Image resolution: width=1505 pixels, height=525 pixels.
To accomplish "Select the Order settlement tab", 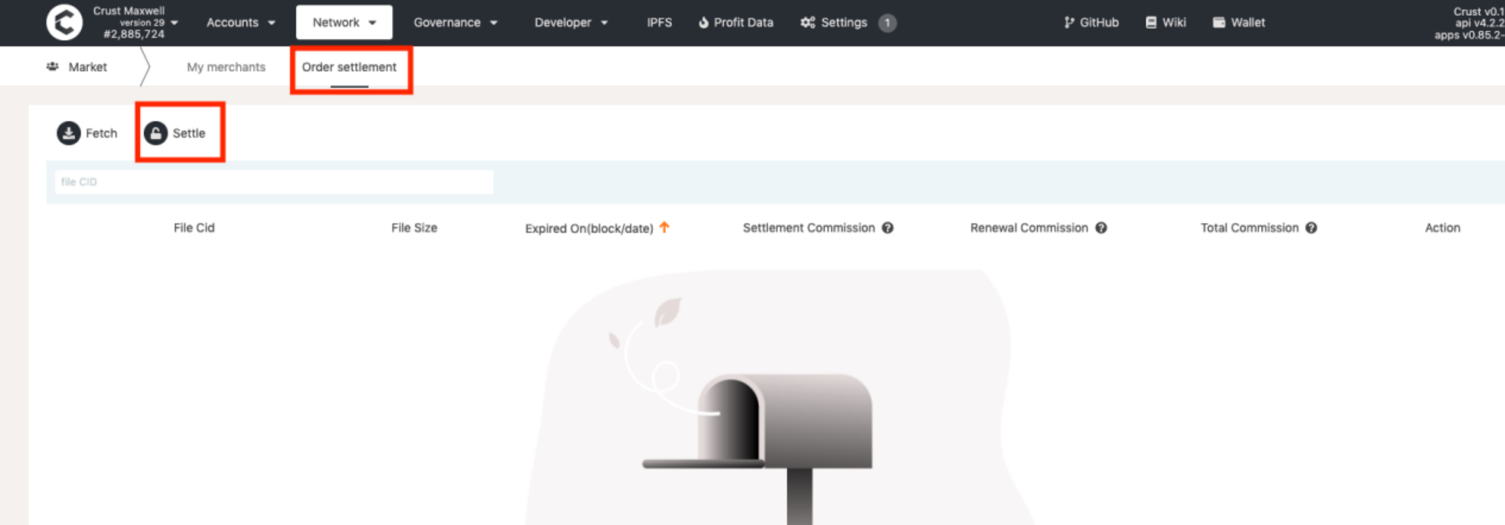I will point(349,67).
